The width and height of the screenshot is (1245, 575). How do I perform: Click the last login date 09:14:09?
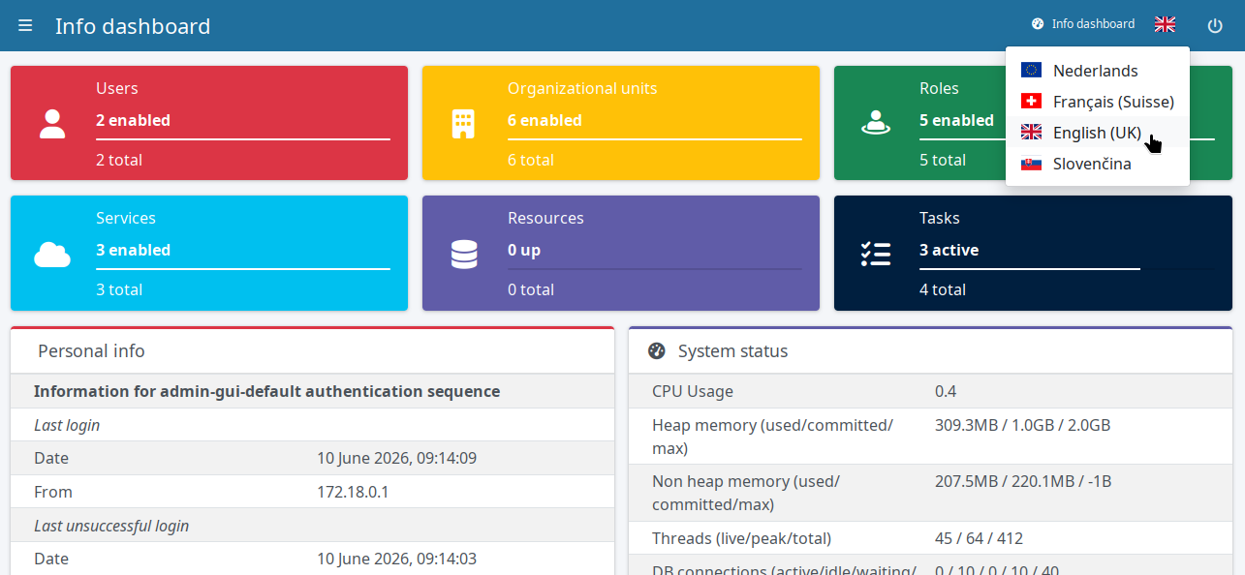pyautogui.click(x=396, y=458)
